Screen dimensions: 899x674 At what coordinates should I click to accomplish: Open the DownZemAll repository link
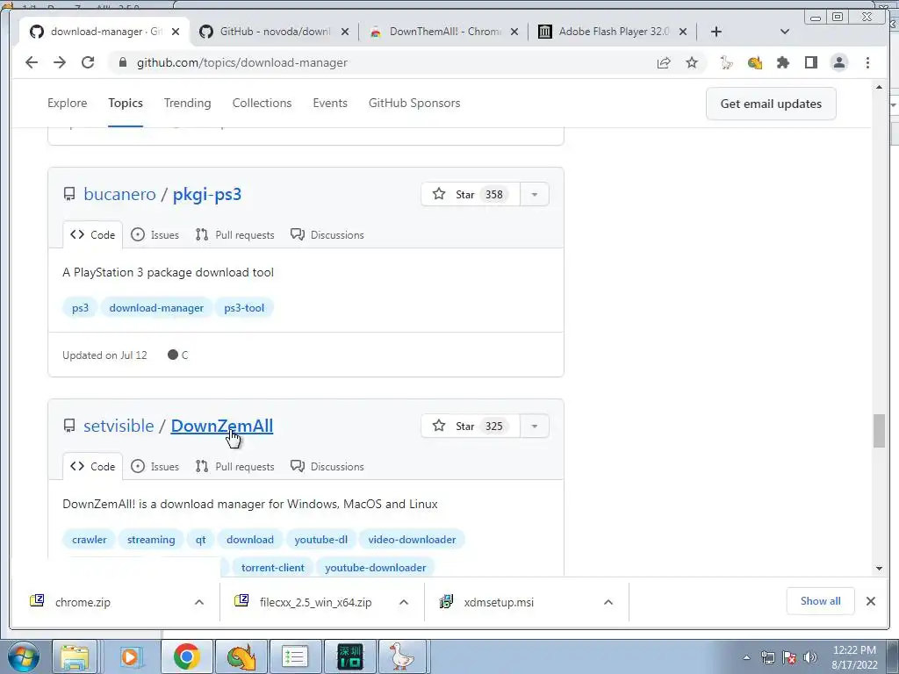pyautogui.click(x=222, y=426)
